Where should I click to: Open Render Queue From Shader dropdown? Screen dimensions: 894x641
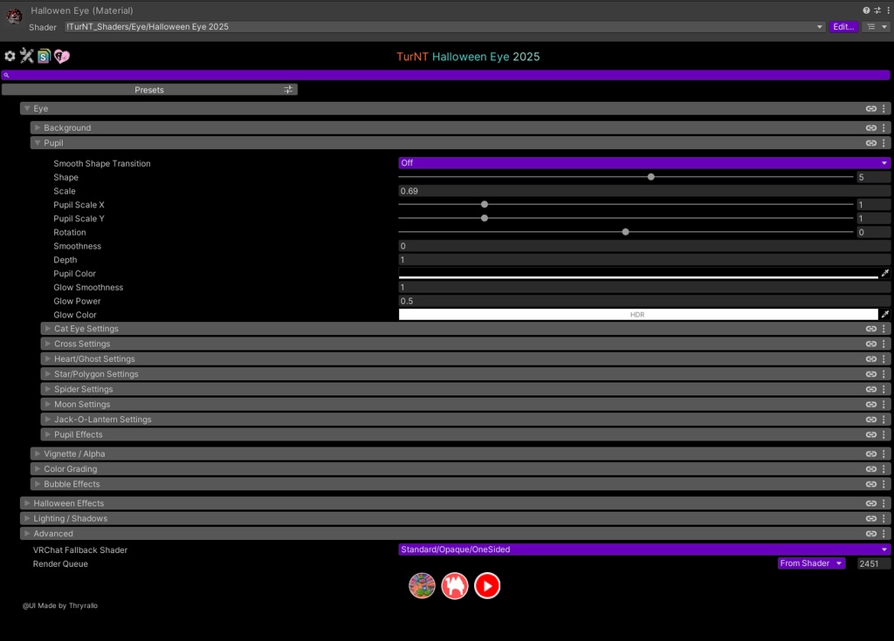(811, 563)
